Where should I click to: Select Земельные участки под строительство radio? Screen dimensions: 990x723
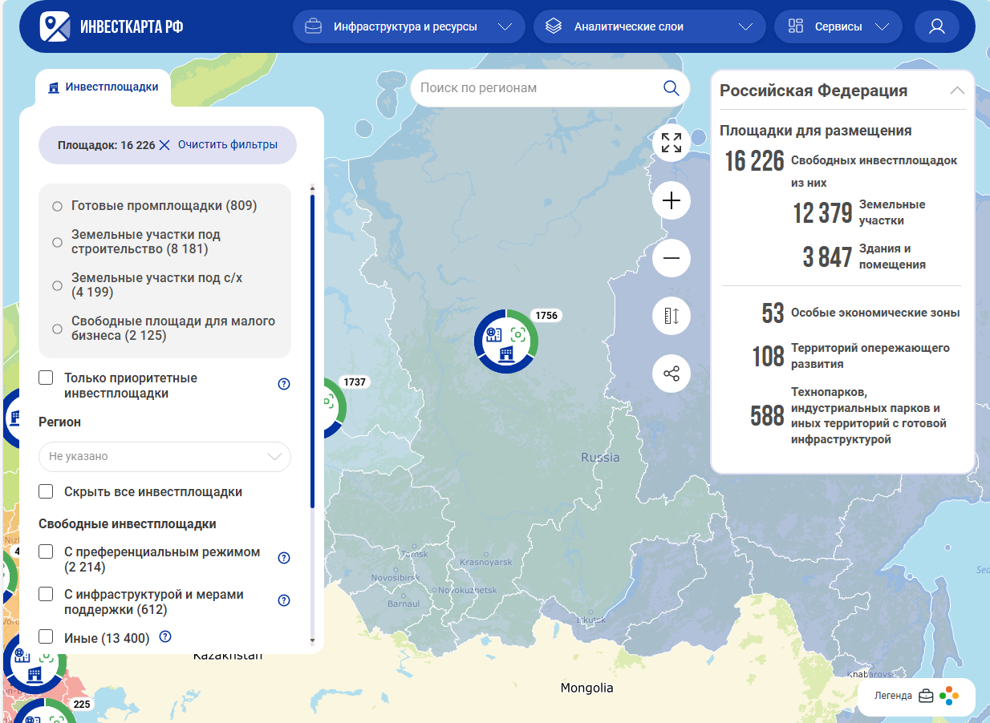57,242
